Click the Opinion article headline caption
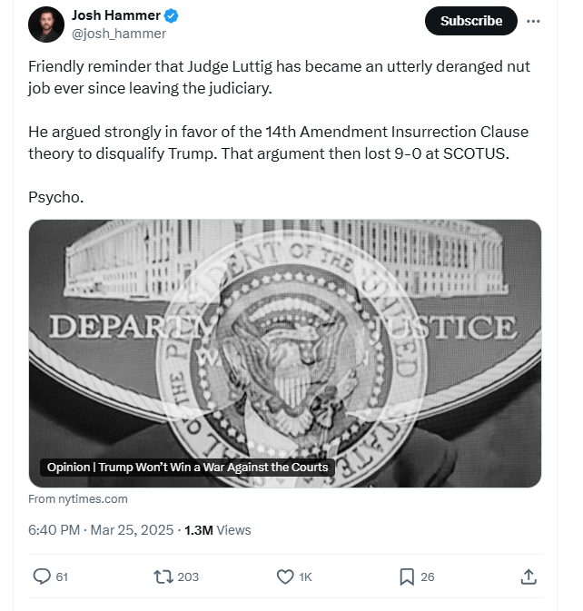The width and height of the screenshot is (583, 611). coord(188,468)
